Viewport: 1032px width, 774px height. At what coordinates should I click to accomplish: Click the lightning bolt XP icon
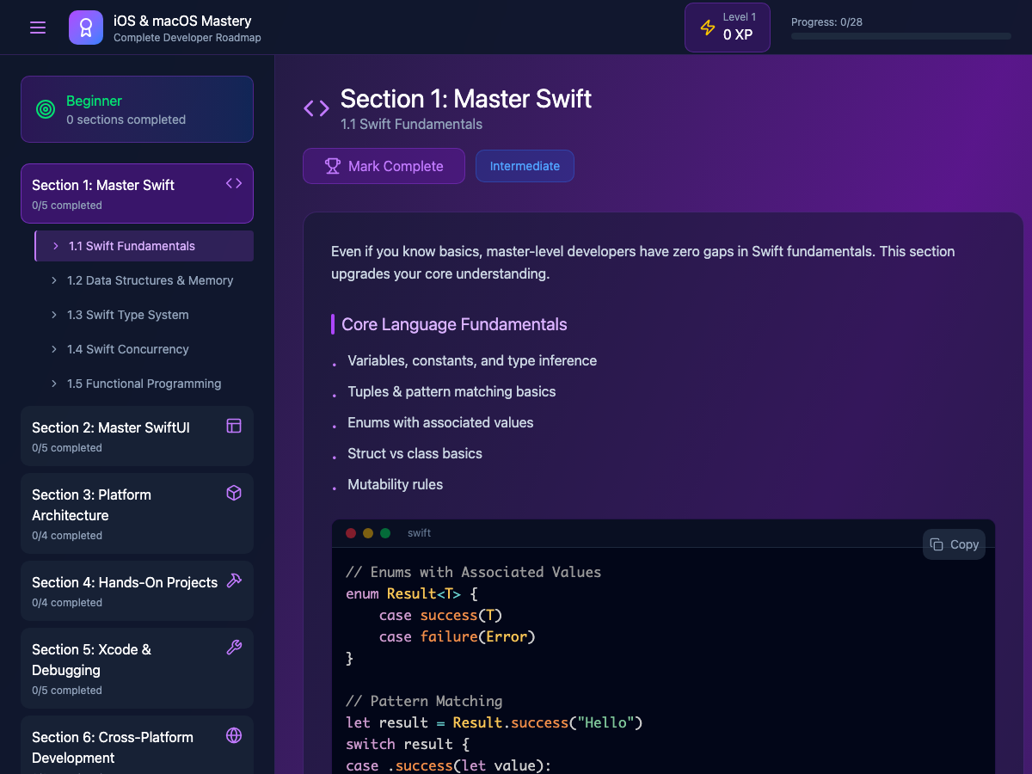click(x=708, y=28)
